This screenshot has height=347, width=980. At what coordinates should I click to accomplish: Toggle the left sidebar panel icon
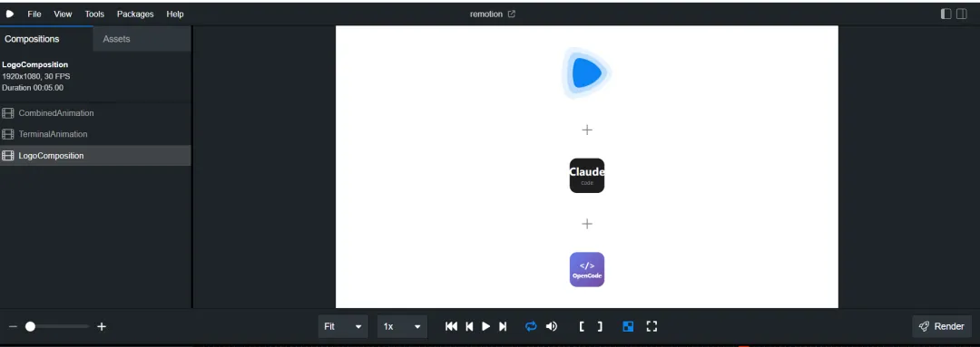(x=946, y=14)
